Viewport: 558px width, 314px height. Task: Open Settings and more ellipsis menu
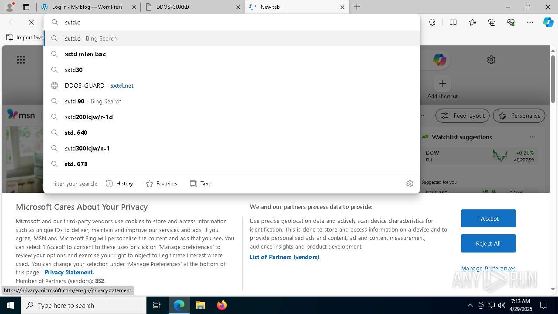pyautogui.click(x=530, y=22)
